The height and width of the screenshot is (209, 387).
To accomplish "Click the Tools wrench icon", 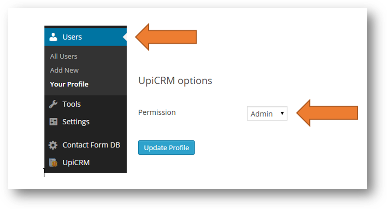I will (53, 104).
